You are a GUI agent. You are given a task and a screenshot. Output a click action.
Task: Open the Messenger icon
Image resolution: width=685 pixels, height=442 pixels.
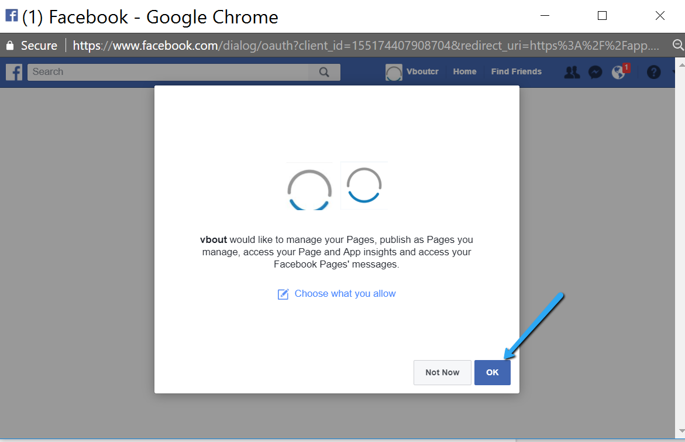tap(595, 72)
